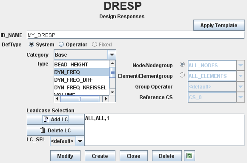
Task: Click the Delete button
Action: (x=167, y=156)
